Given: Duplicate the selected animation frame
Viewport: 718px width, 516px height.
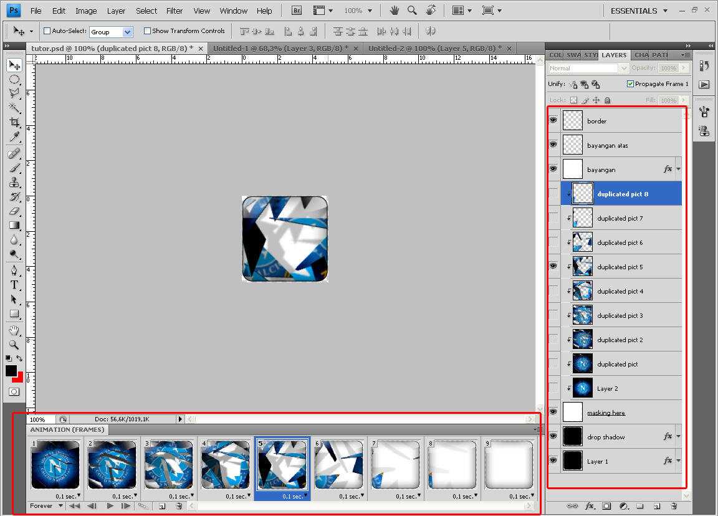Looking at the screenshot, I should (x=162, y=506).
